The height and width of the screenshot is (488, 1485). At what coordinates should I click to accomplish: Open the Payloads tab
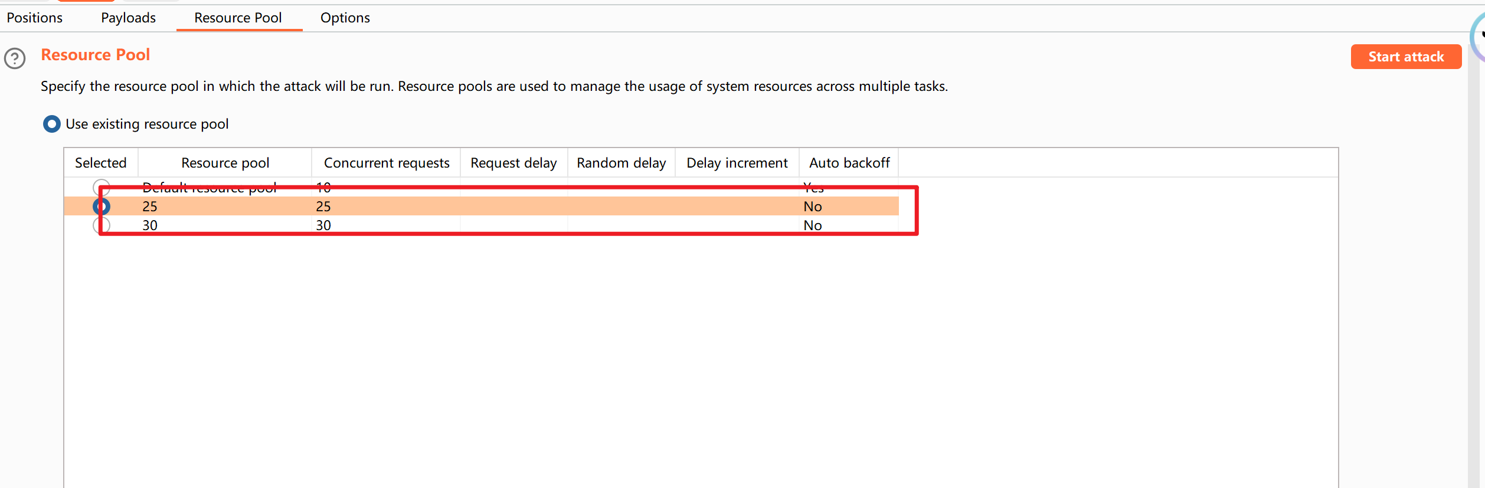[128, 18]
